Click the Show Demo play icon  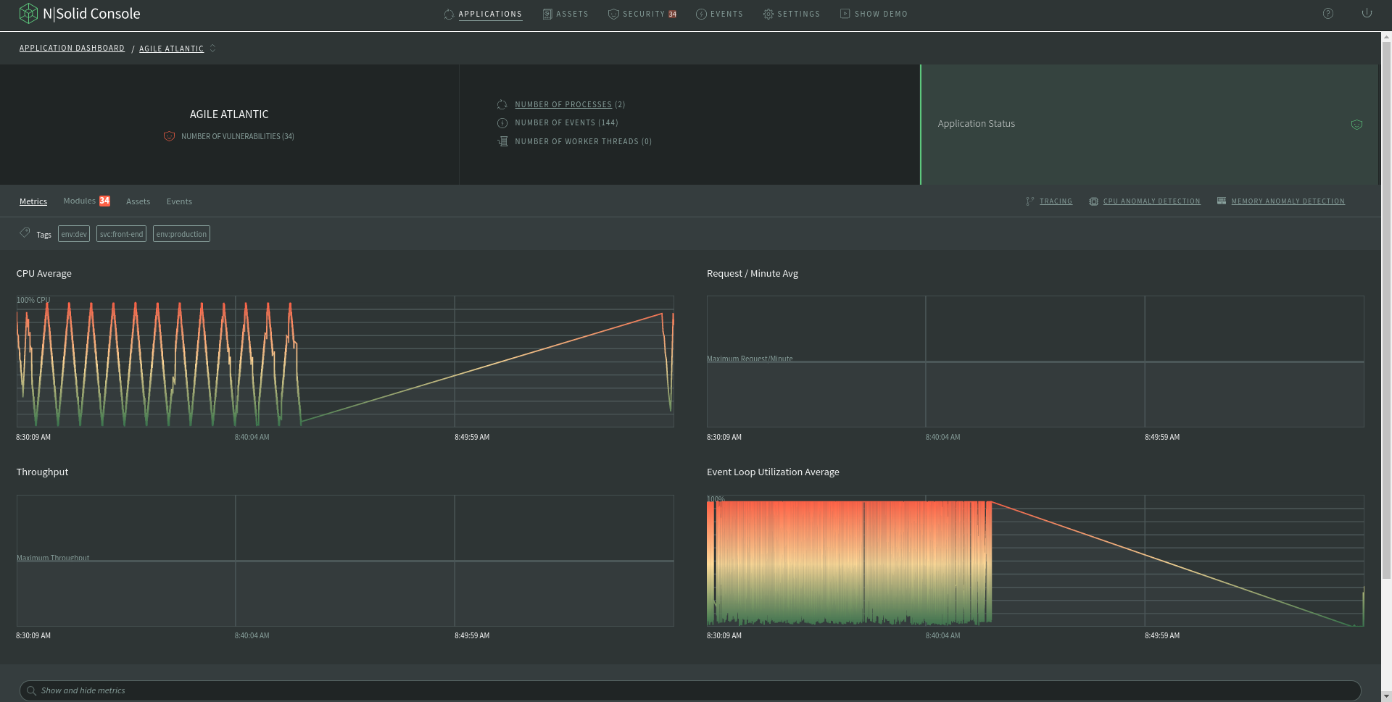845,14
